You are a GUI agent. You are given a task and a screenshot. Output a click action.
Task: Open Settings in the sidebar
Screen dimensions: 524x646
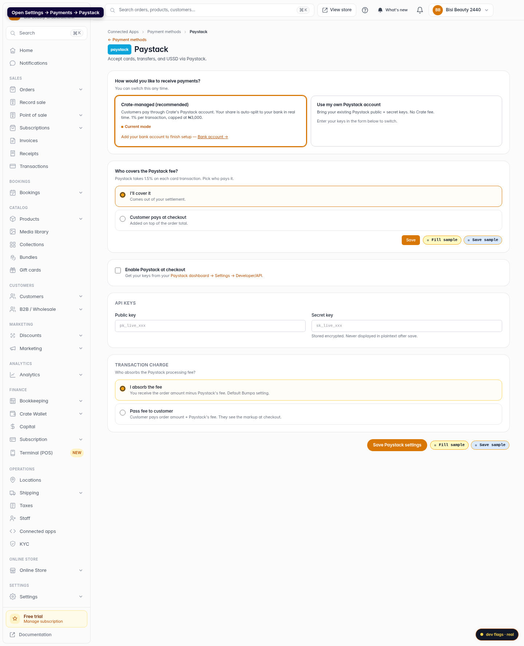point(47,597)
